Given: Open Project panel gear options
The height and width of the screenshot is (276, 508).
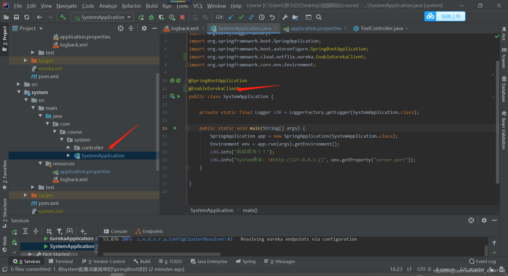Looking at the screenshot, I should [144, 28].
